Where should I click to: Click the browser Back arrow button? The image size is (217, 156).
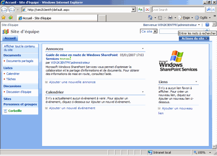pyautogui.click(x=4, y=10)
